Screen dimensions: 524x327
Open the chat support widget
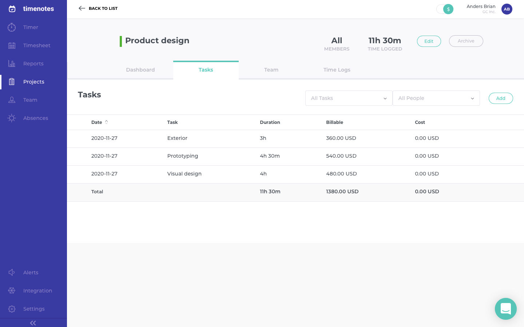[506, 309]
